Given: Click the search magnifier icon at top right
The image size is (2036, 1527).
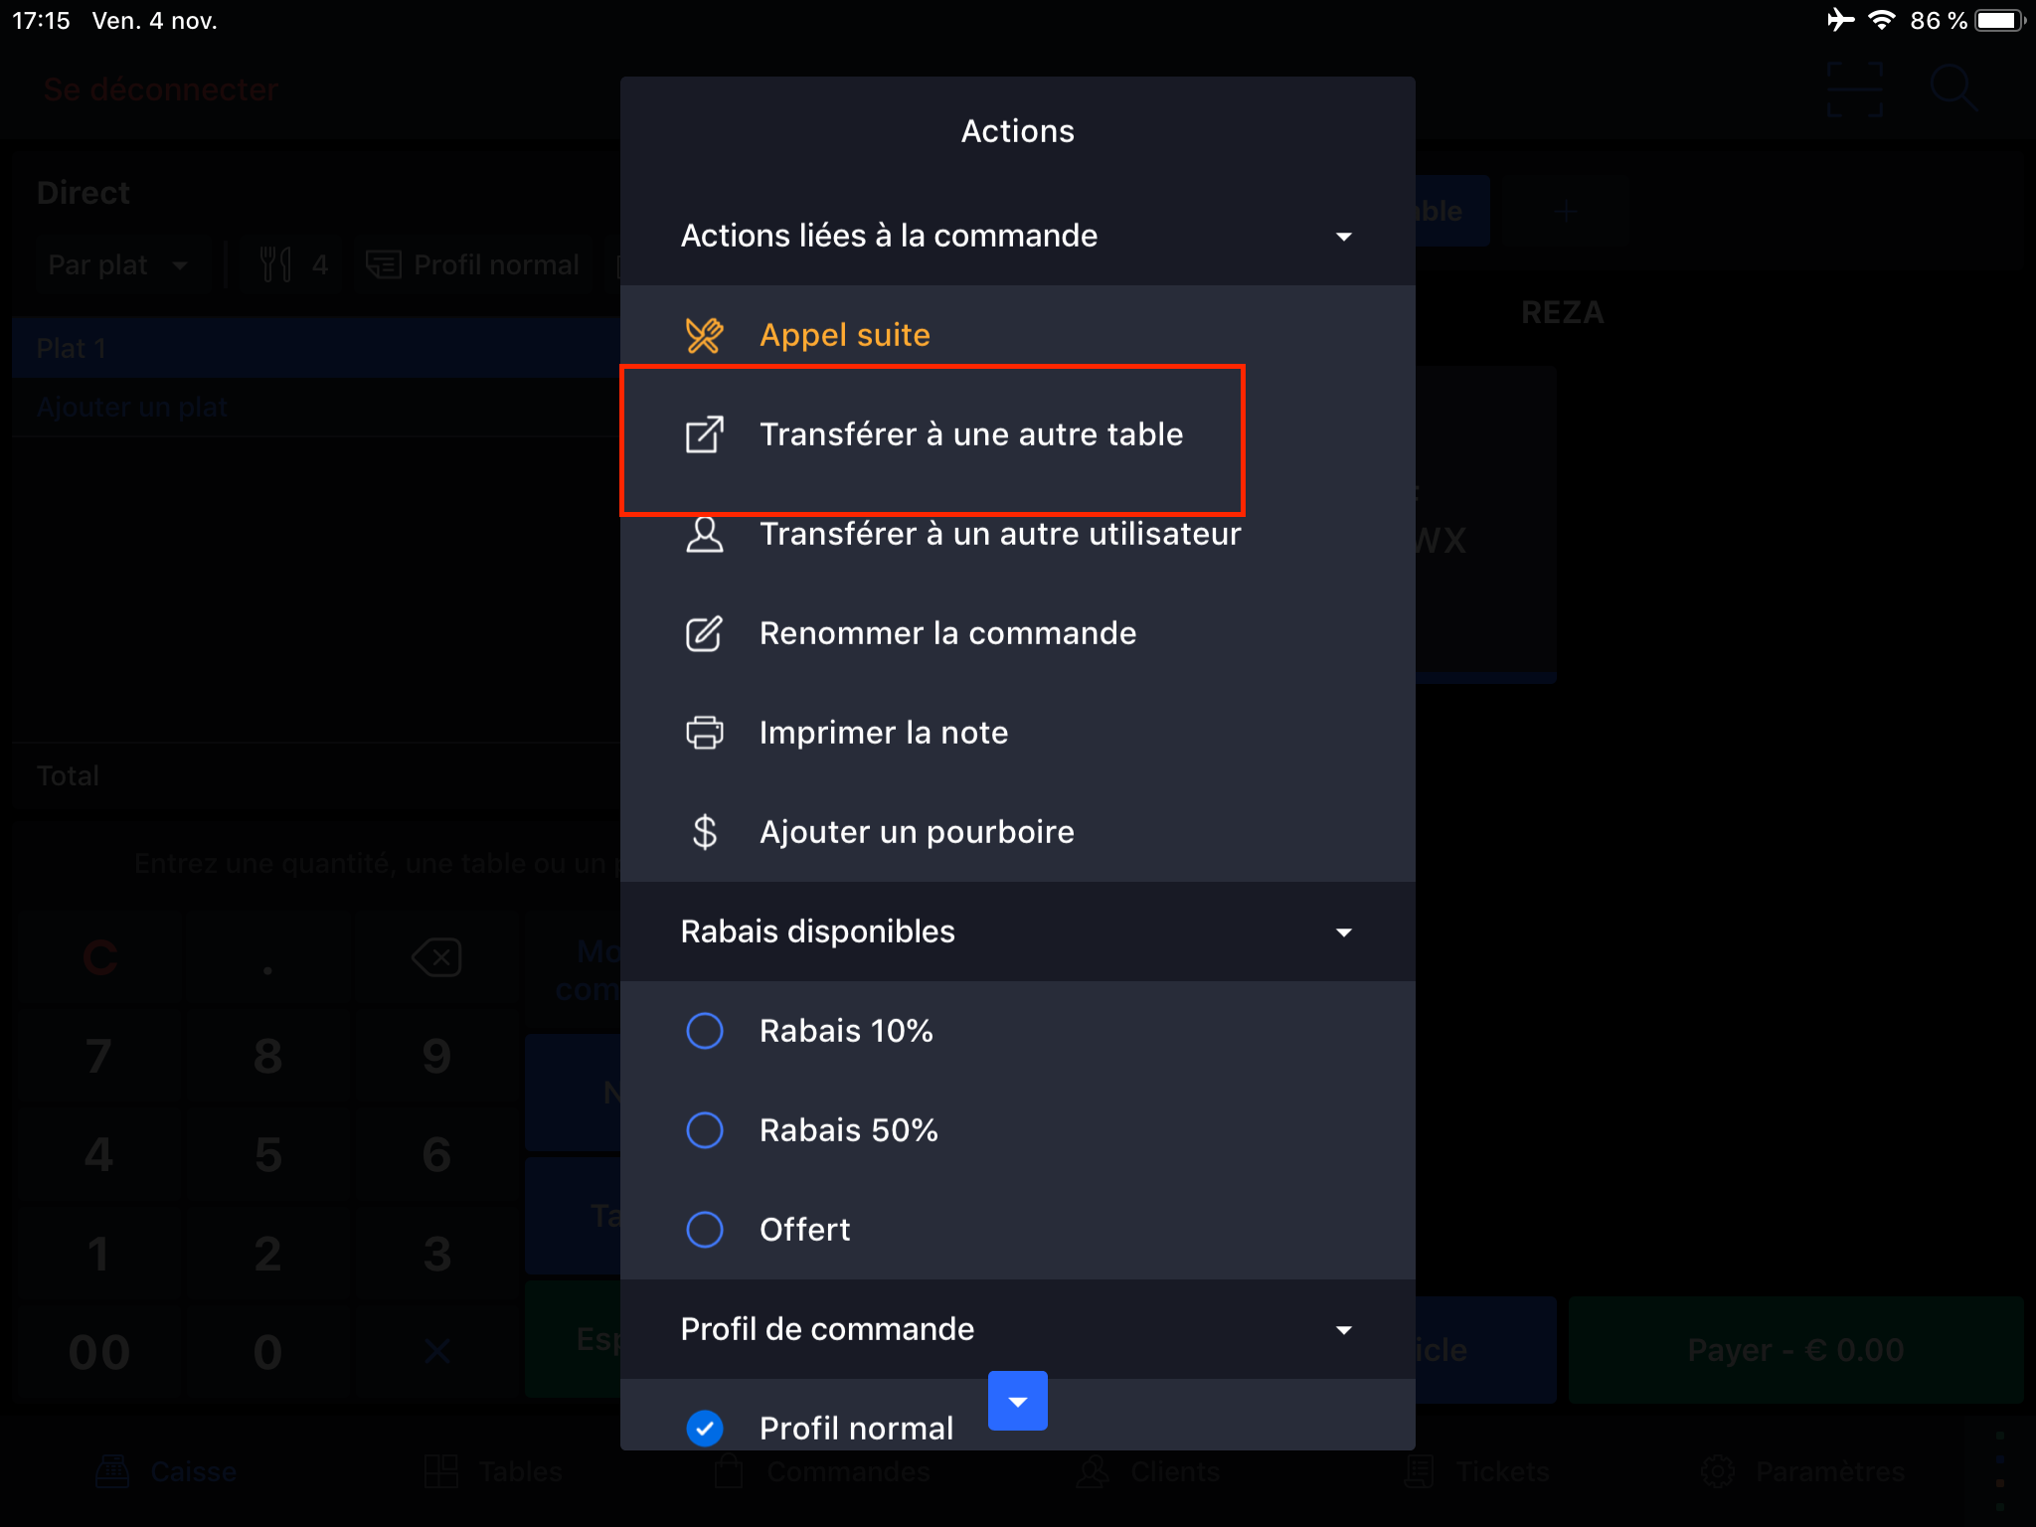Looking at the screenshot, I should pos(1953,89).
